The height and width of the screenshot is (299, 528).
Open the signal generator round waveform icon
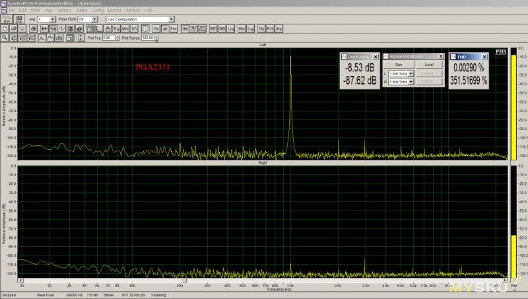pos(145,29)
